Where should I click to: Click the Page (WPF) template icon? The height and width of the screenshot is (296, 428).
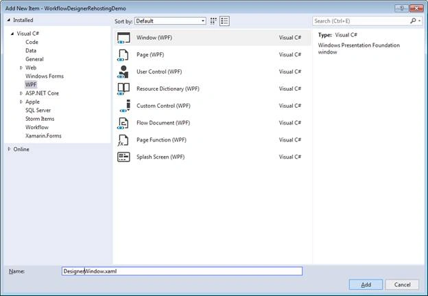(x=123, y=55)
